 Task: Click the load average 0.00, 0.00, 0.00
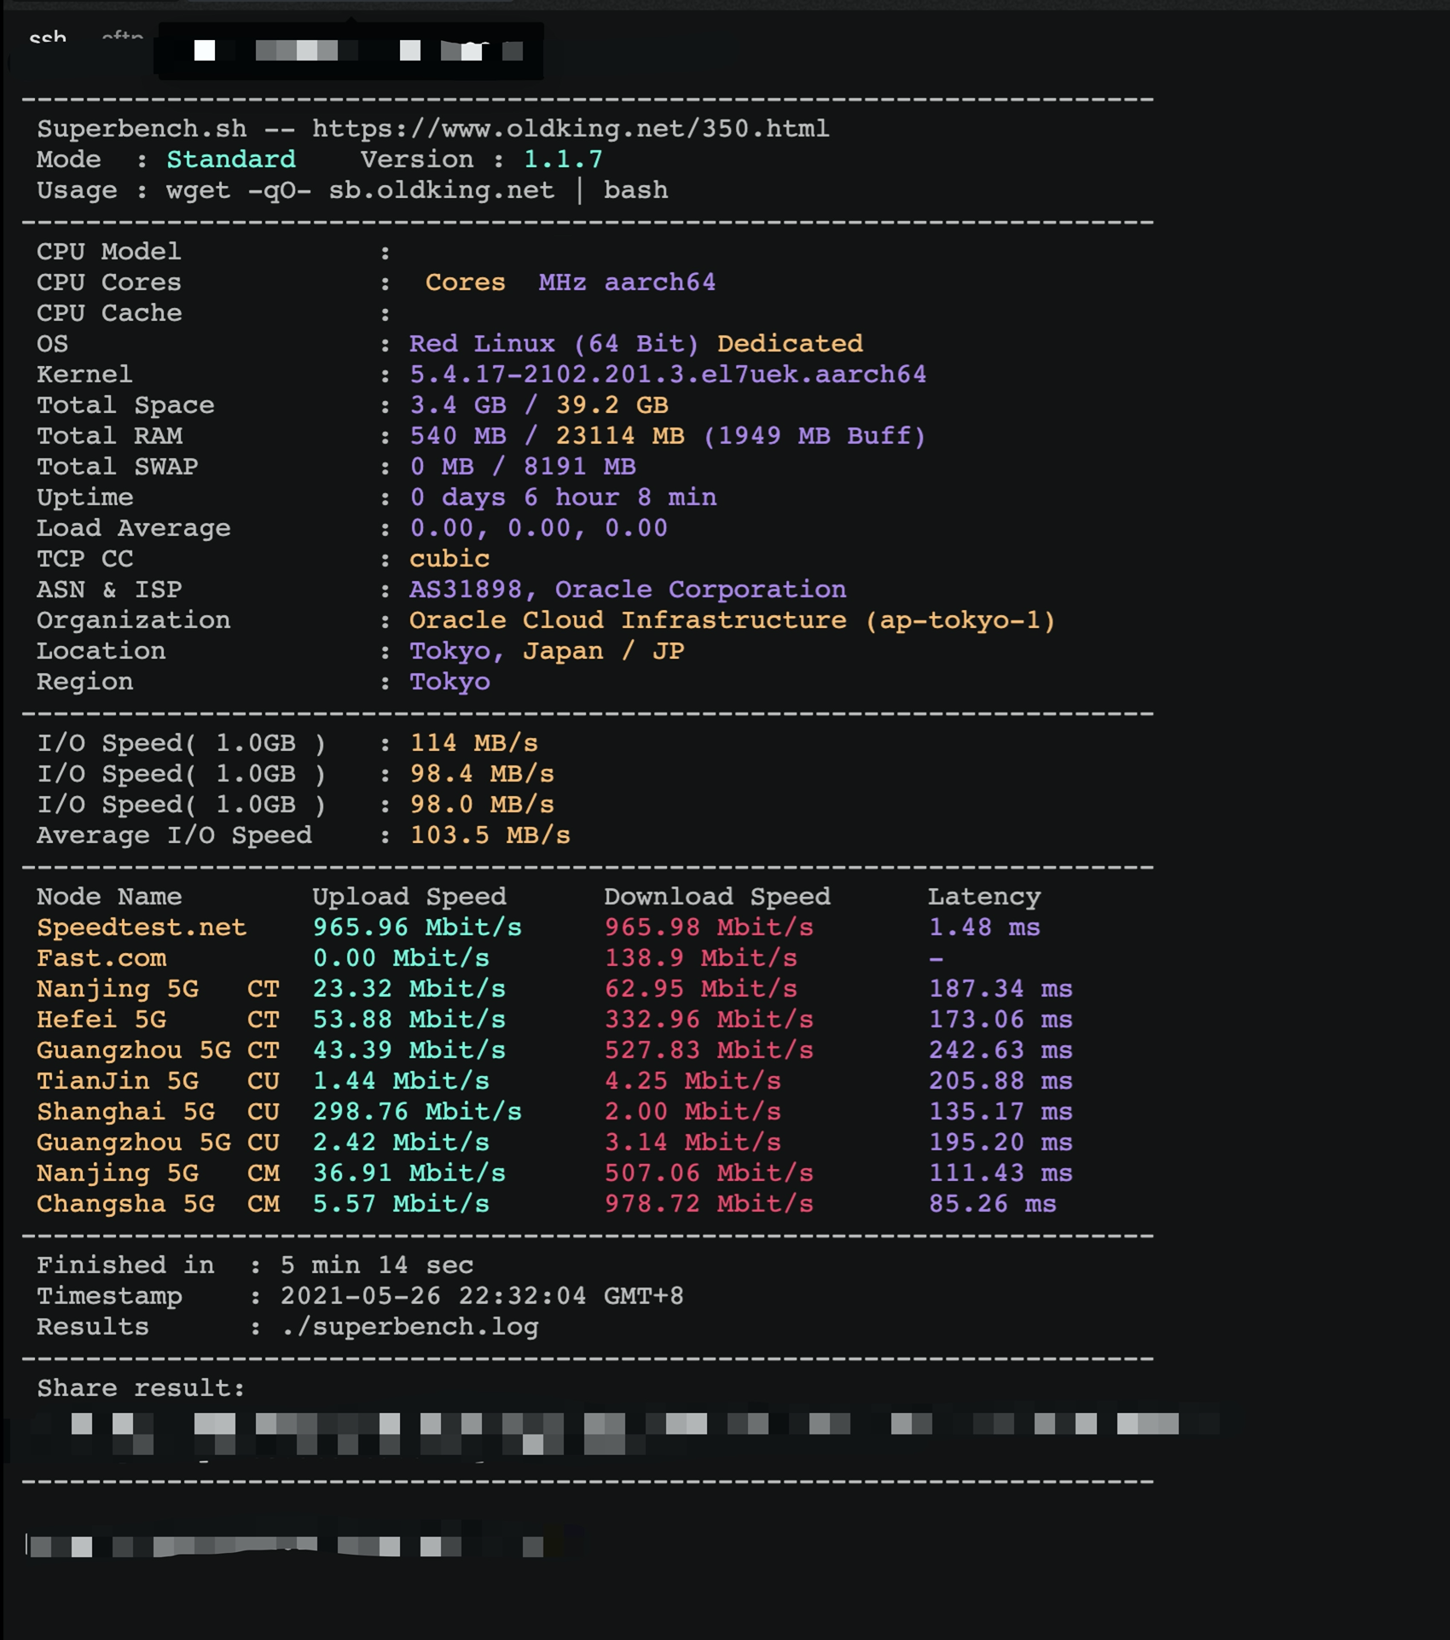pyautogui.click(x=539, y=528)
